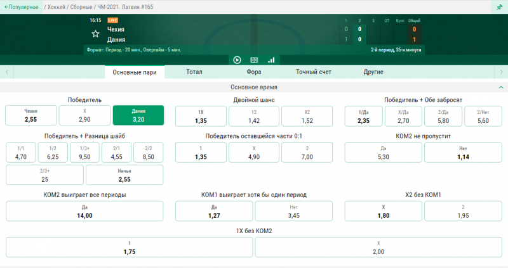Viewport: 508px width, 268px height.
Task: Click the Чехия team name in header
Action: [116, 29]
